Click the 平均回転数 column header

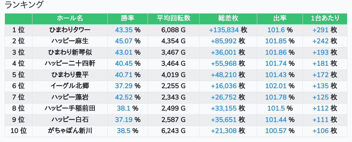pyautogui.click(x=173, y=18)
